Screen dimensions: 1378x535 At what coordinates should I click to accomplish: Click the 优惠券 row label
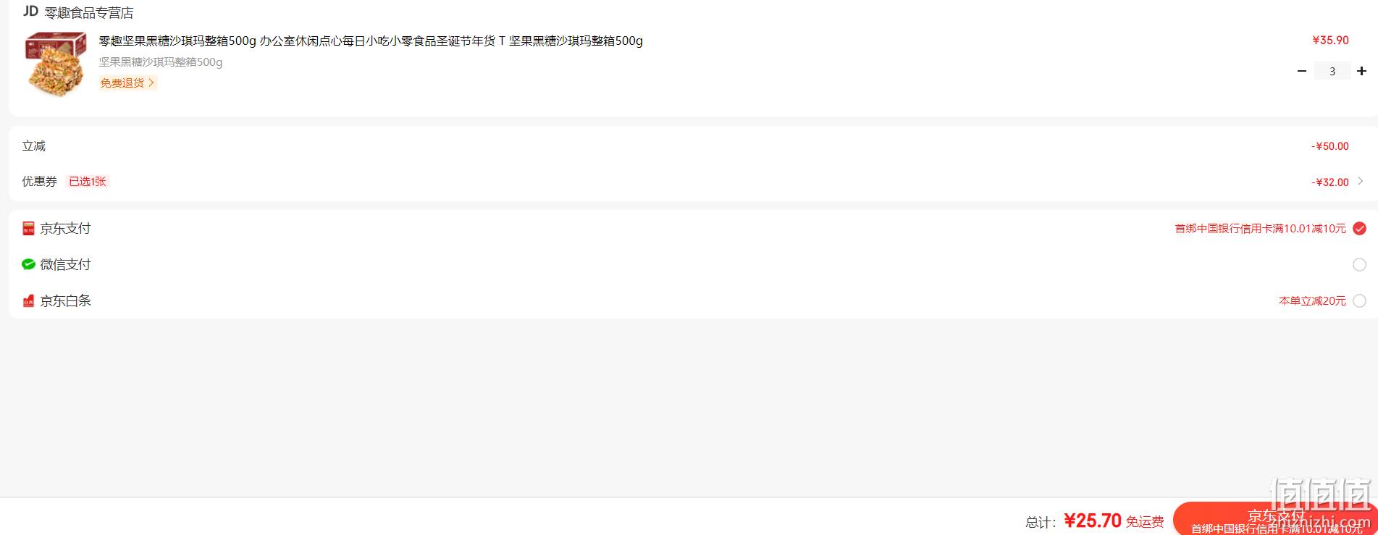[39, 182]
